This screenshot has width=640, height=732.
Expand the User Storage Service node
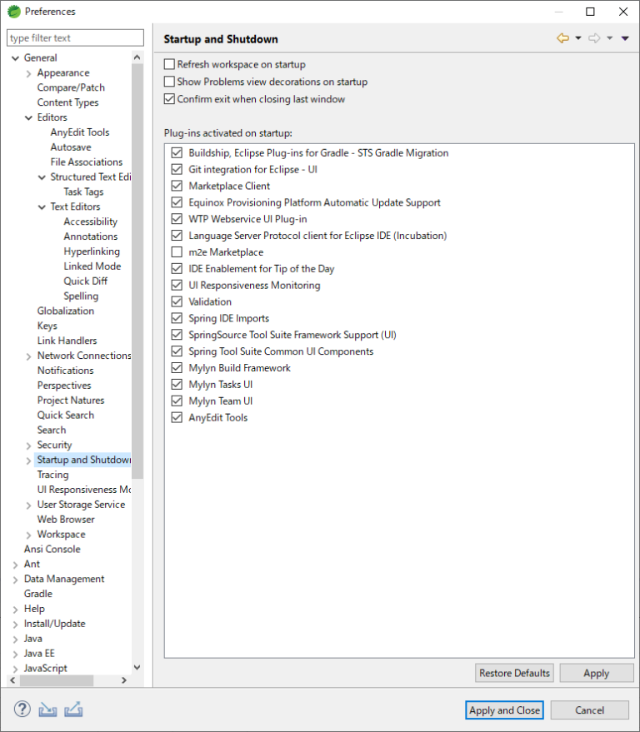28,505
